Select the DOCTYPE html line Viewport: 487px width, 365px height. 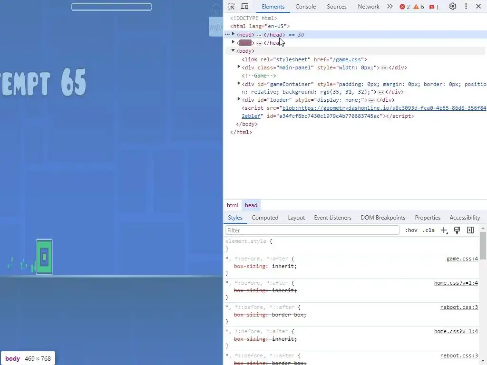click(253, 19)
